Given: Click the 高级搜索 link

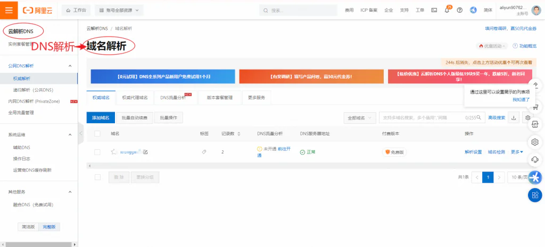Looking at the screenshot, I should click(497, 117).
